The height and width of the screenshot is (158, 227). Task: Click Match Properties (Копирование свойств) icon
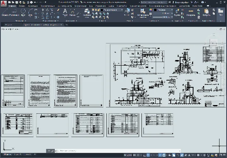143,13
